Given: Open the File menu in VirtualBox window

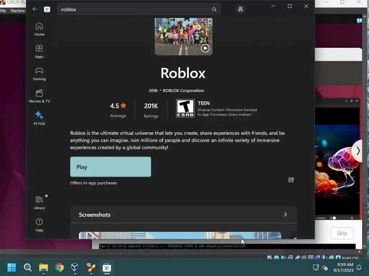Looking at the screenshot, I should (3, 11).
